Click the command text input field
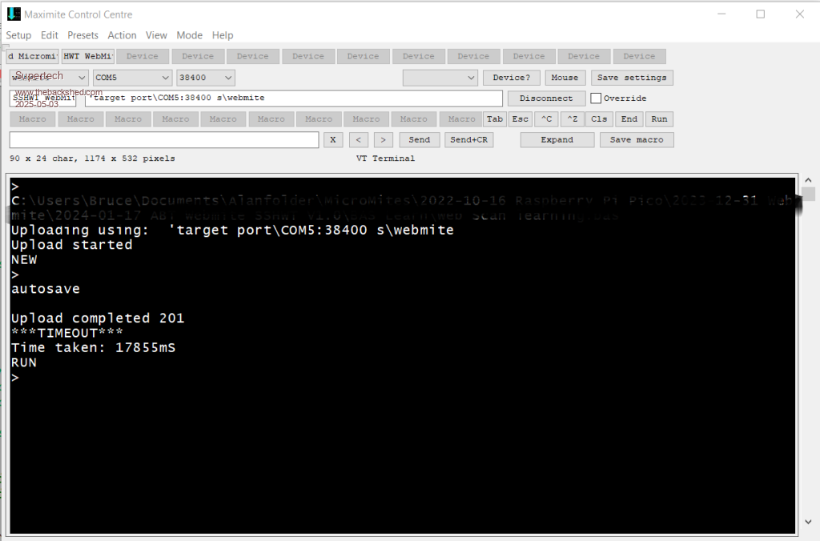 pyautogui.click(x=164, y=139)
